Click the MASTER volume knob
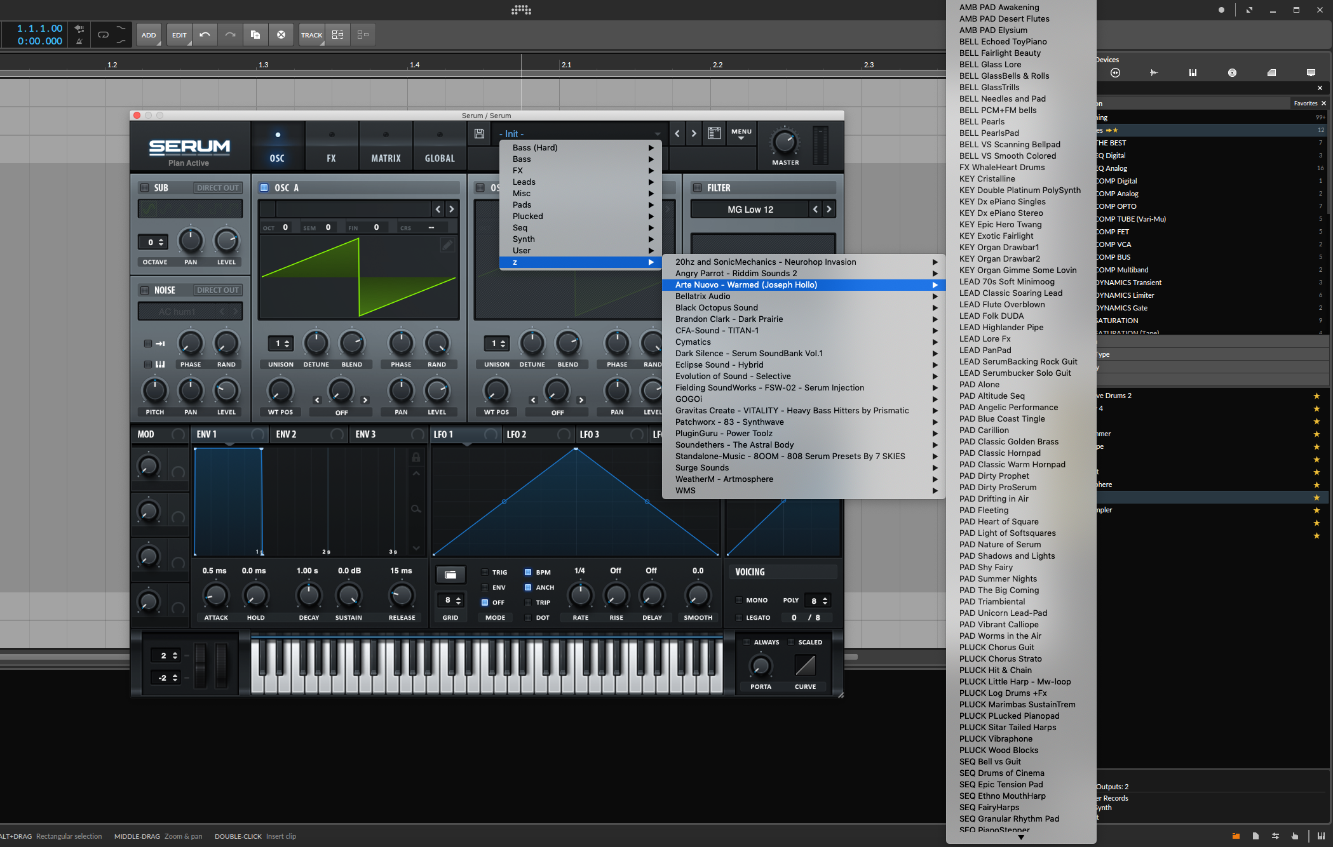 pyautogui.click(x=785, y=142)
